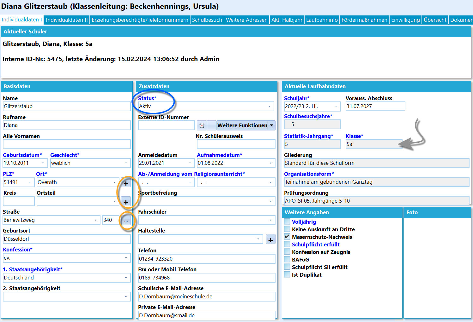Check Keine Auskunft an Dritte

coord(287,229)
